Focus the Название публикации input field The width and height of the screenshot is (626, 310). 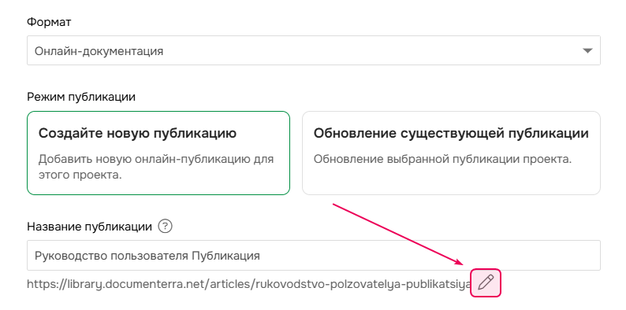(314, 256)
